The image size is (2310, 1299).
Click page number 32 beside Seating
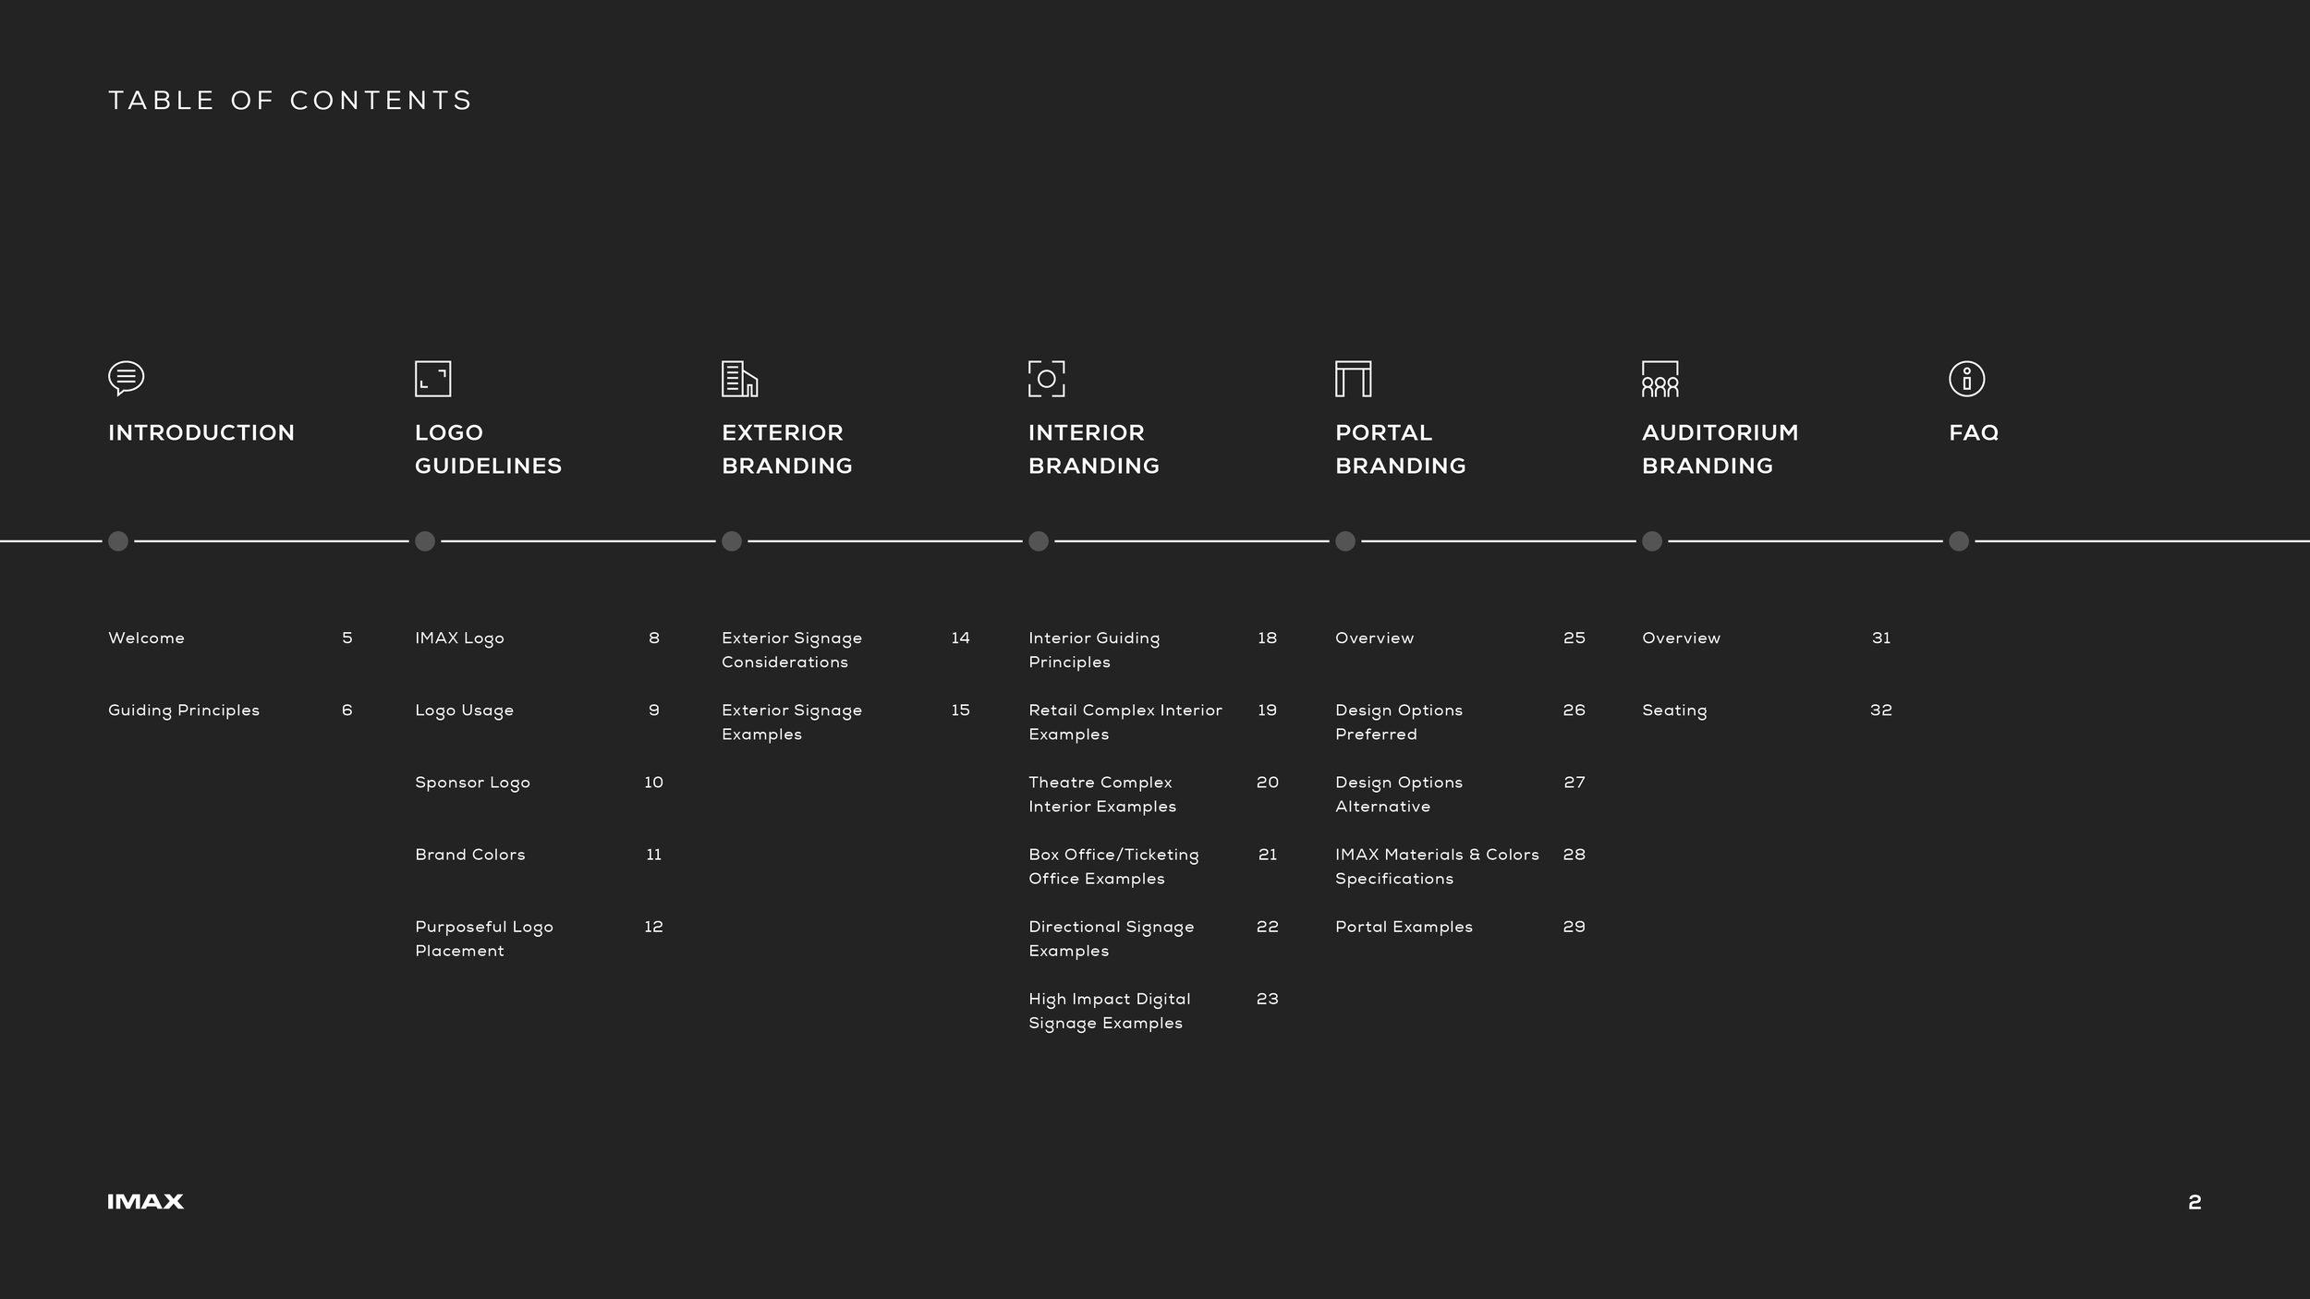(1881, 710)
